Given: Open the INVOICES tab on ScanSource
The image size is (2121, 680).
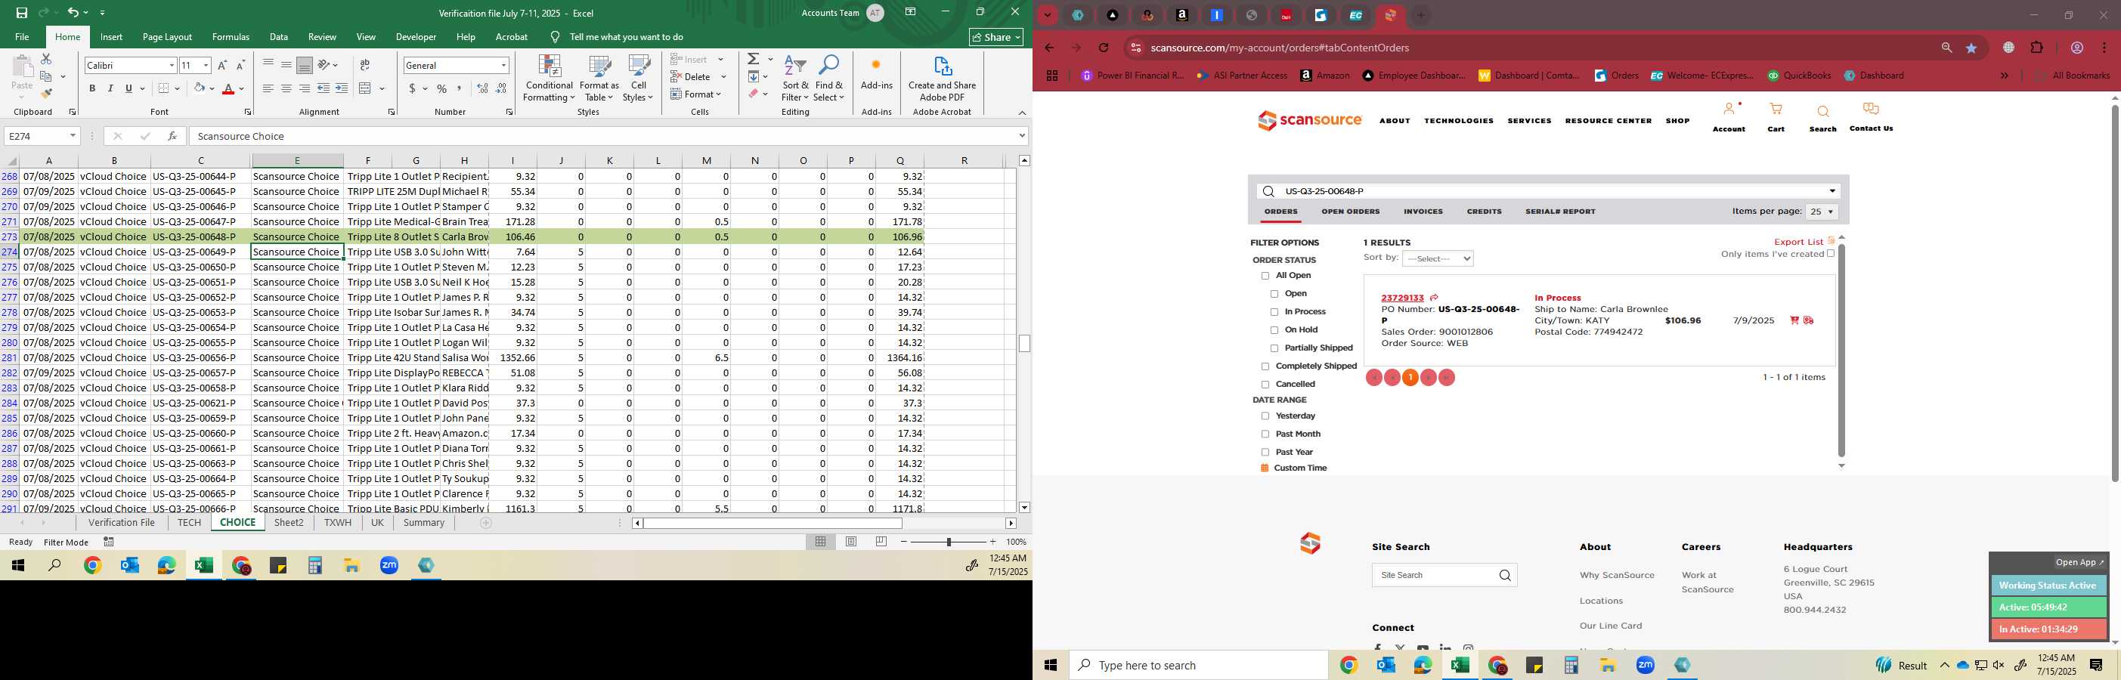Looking at the screenshot, I should [1423, 212].
